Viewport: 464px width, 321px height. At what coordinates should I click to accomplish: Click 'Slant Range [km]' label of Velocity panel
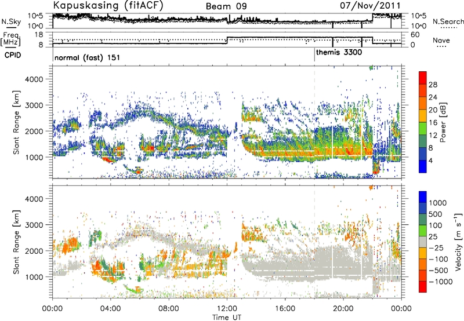17,242
